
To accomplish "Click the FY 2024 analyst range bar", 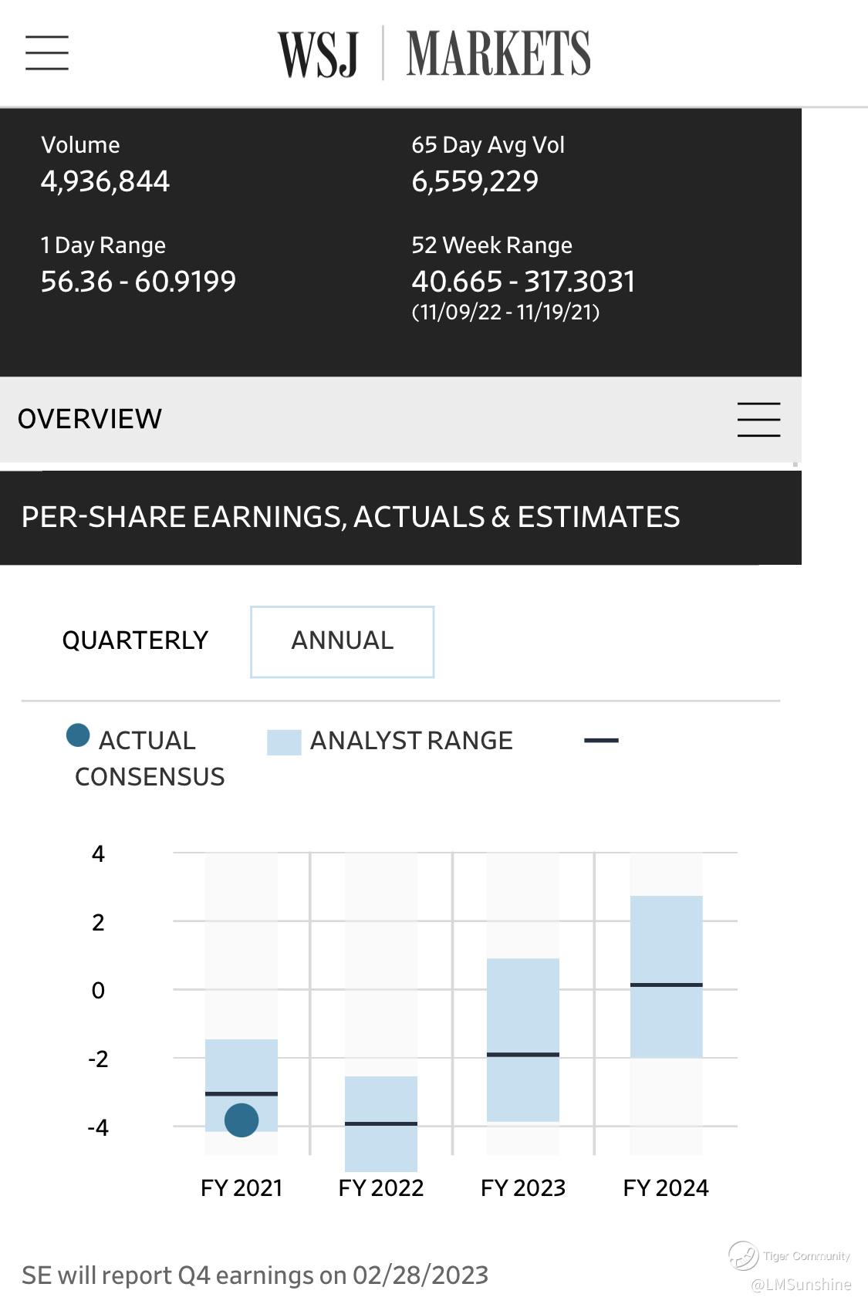I will click(x=666, y=941).
